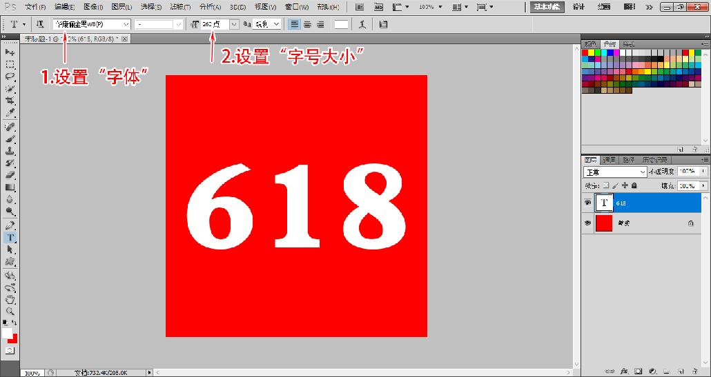Right align text
The width and height of the screenshot is (711, 377).
pos(320,24)
